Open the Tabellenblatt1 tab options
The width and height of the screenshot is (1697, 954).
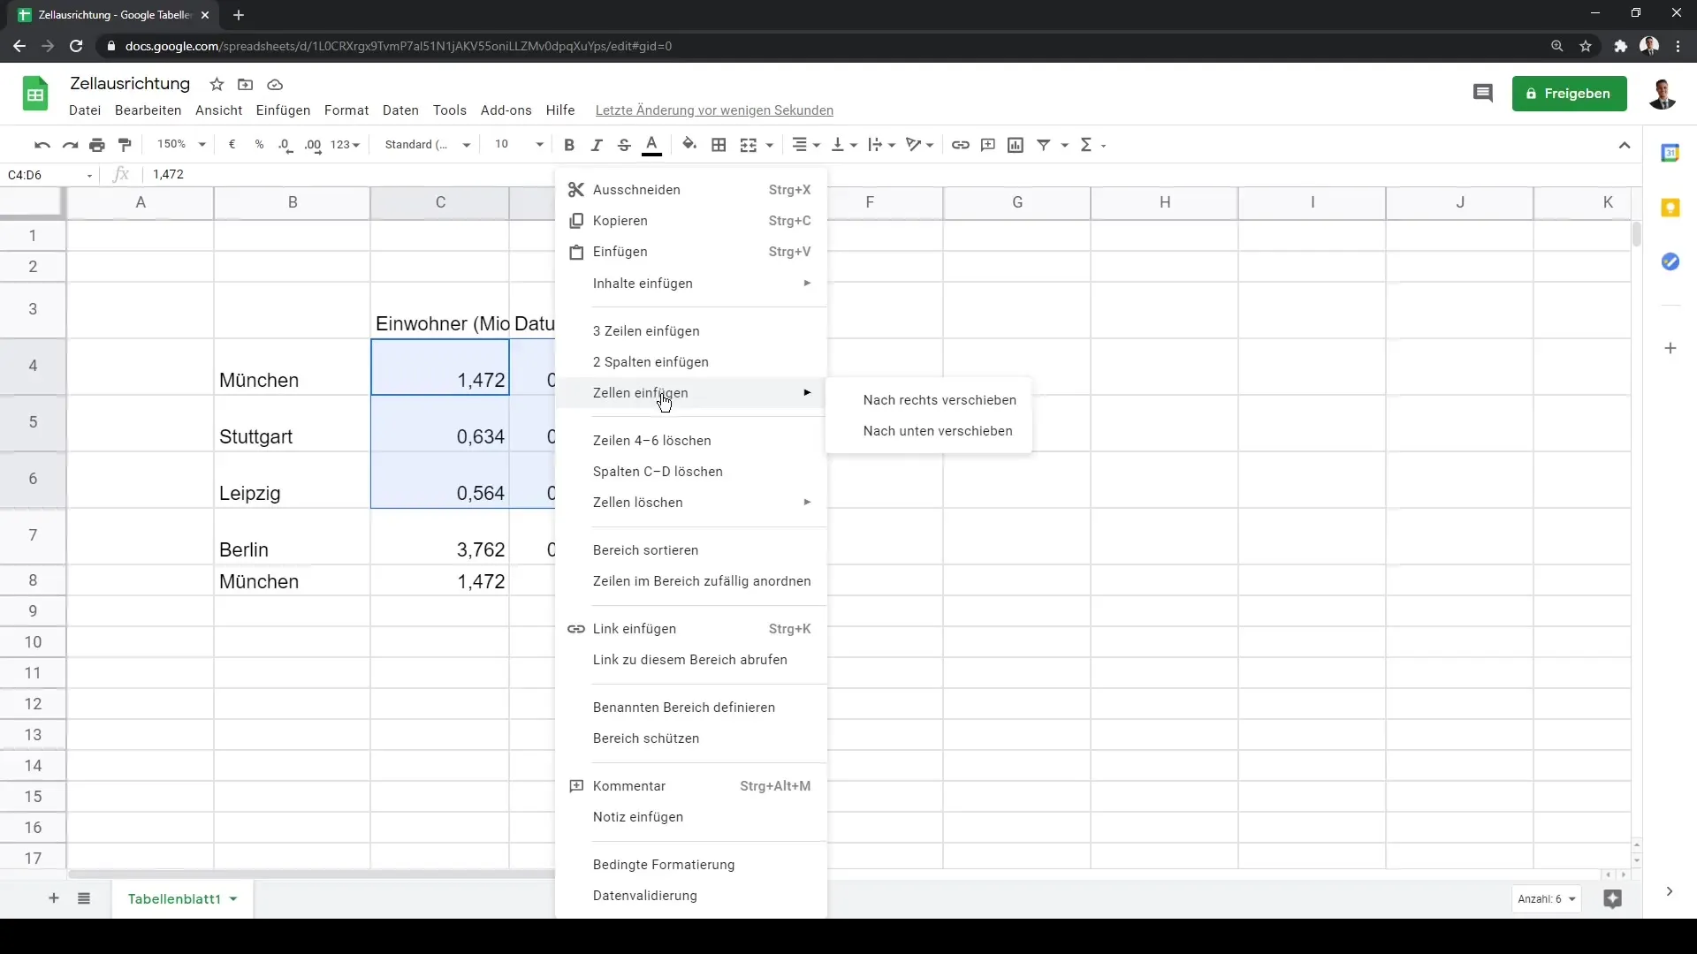click(x=233, y=899)
